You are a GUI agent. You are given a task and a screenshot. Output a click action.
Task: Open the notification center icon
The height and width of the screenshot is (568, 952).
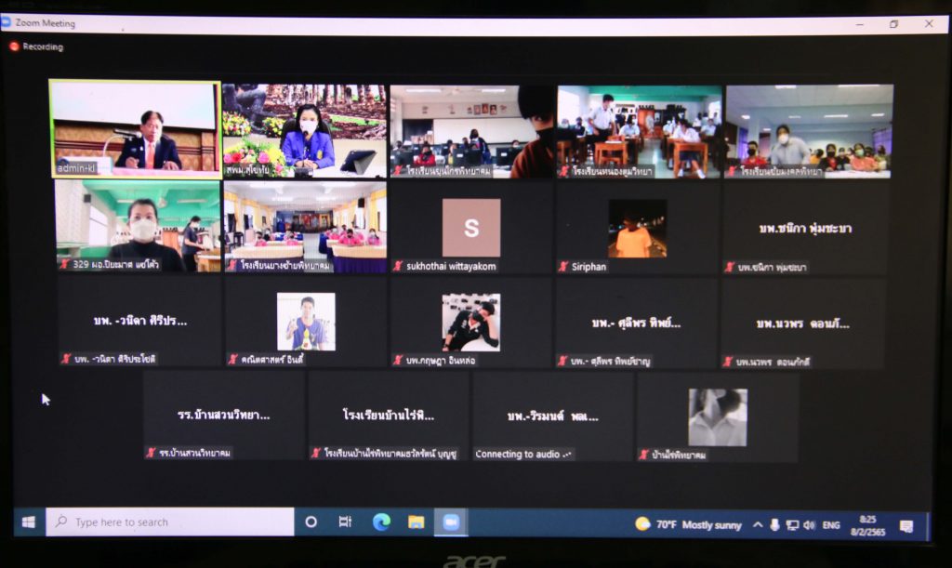tap(906, 526)
